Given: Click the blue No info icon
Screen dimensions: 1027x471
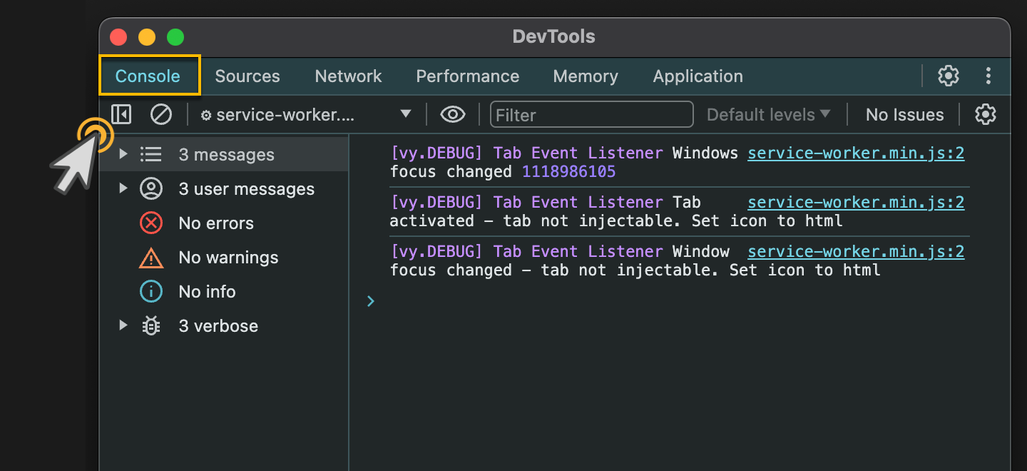Looking at the screenshot, I should (x=151, y=291).
